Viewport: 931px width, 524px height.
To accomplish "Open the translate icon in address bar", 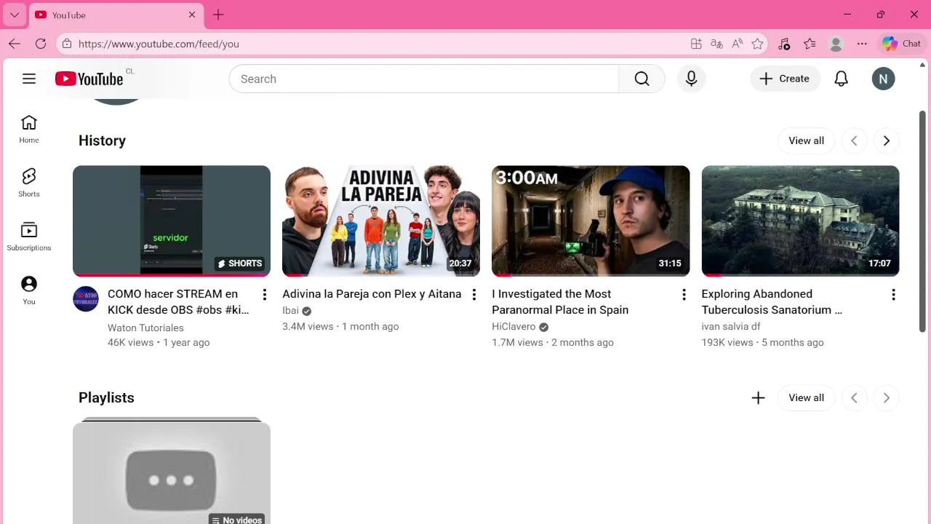I will [x=716, y=44].
